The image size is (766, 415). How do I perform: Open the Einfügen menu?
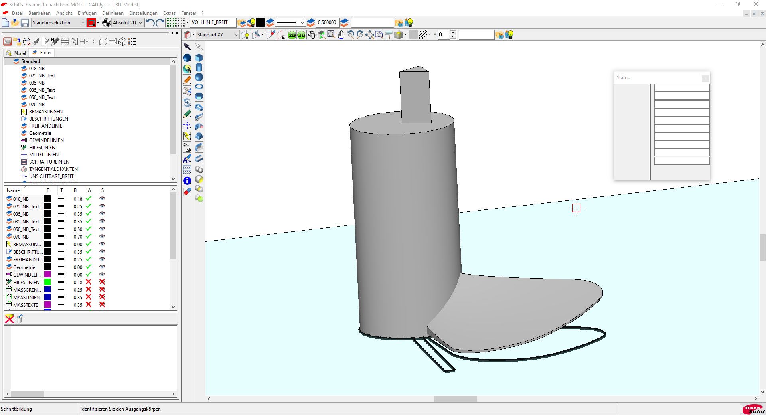pos(87,13)
